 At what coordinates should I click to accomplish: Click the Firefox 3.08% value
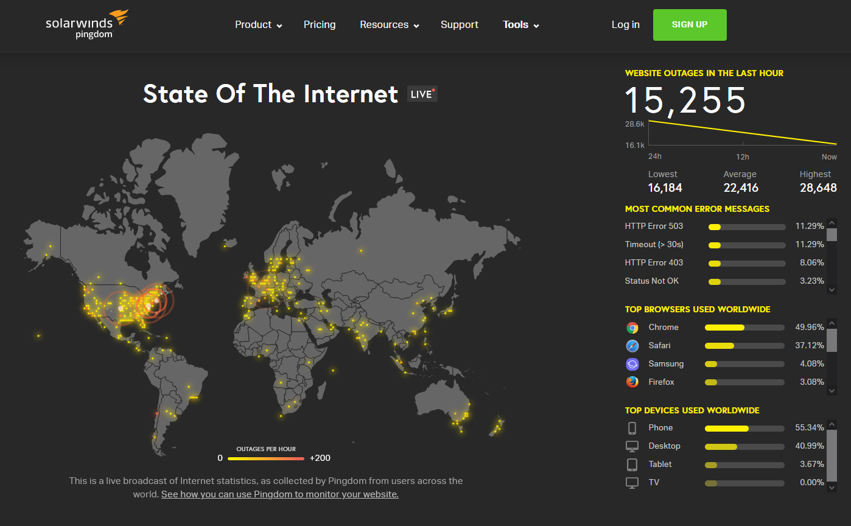point(812,382)
